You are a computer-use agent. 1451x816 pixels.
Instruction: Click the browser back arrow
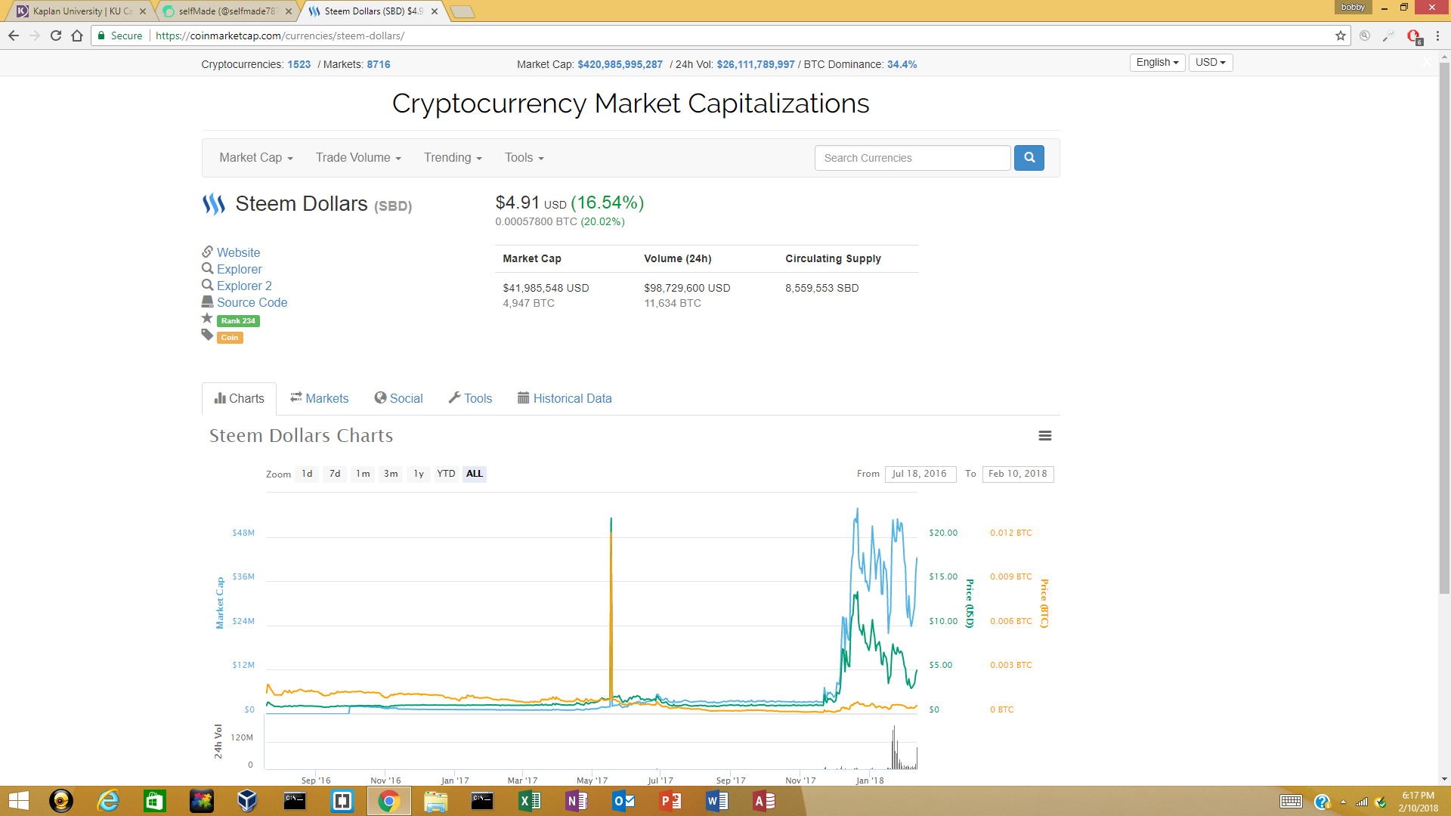14,36
